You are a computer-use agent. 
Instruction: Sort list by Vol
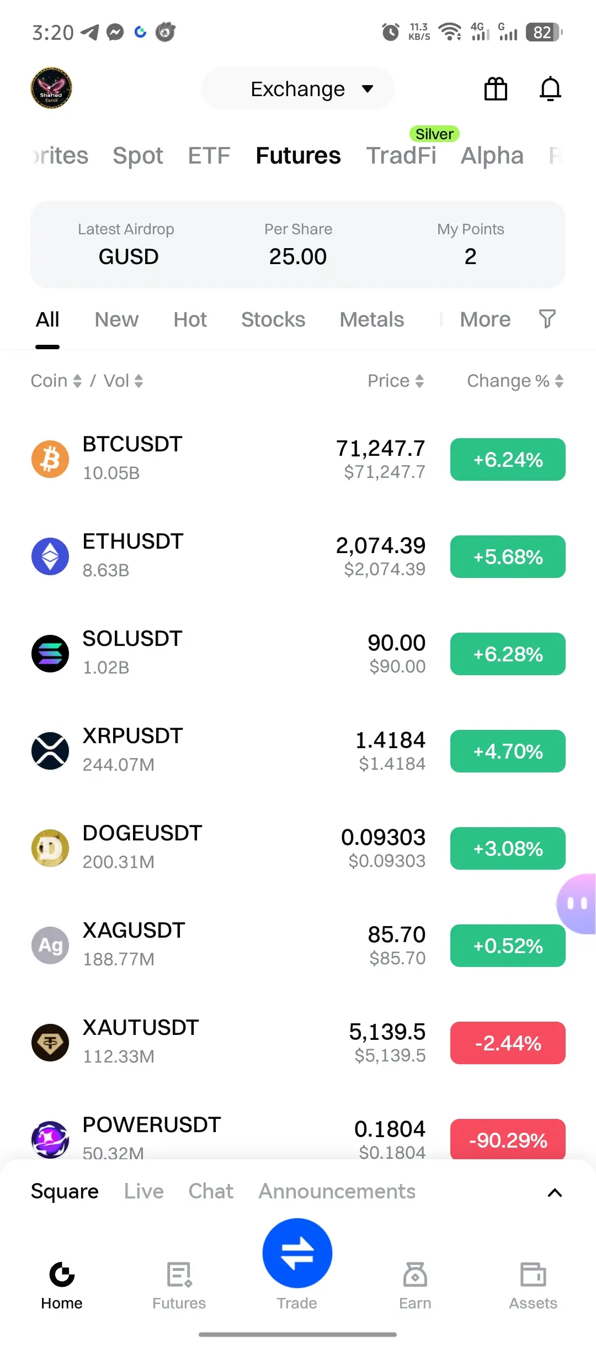(x=124, y=381)
